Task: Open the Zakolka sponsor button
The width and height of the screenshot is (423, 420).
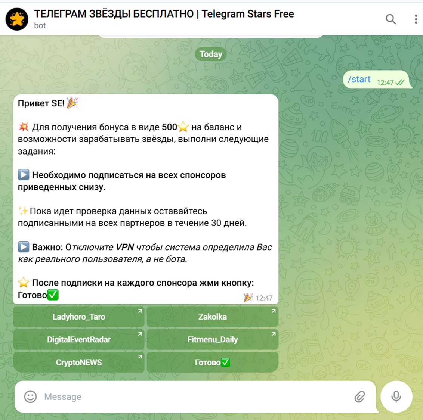Action: click(213, 317)
